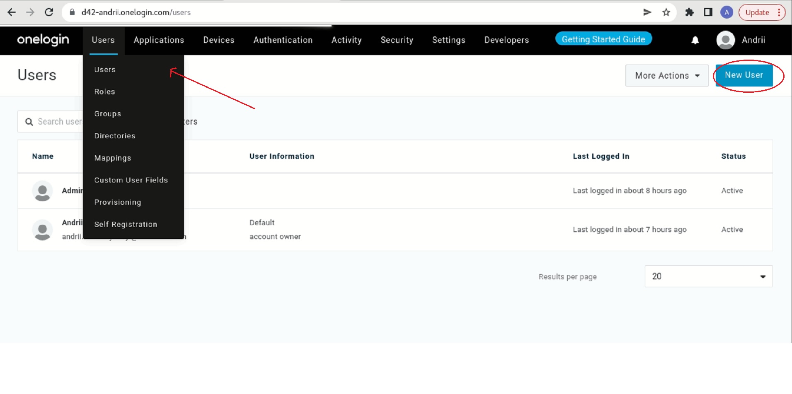This screenshot has height=394, width=792.
Task: Open the Results per page dropdown
Action: [708, 276]
